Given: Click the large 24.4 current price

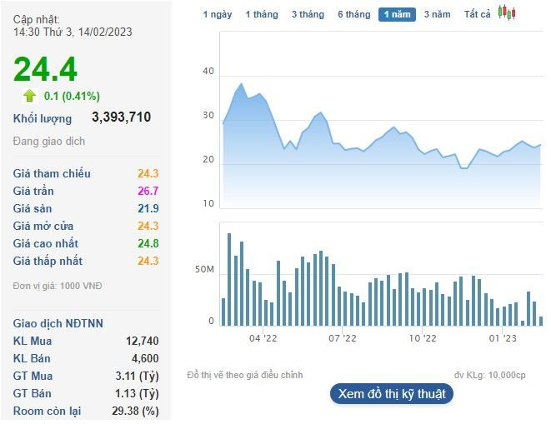Looking at the screenshot, I should (x=45, y=69).
